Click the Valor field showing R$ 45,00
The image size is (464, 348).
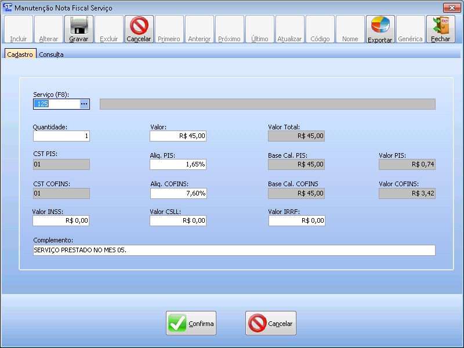(x=178, y=136)
